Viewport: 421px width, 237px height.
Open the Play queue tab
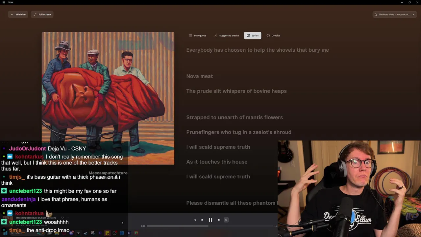click(x=198, y=36)
